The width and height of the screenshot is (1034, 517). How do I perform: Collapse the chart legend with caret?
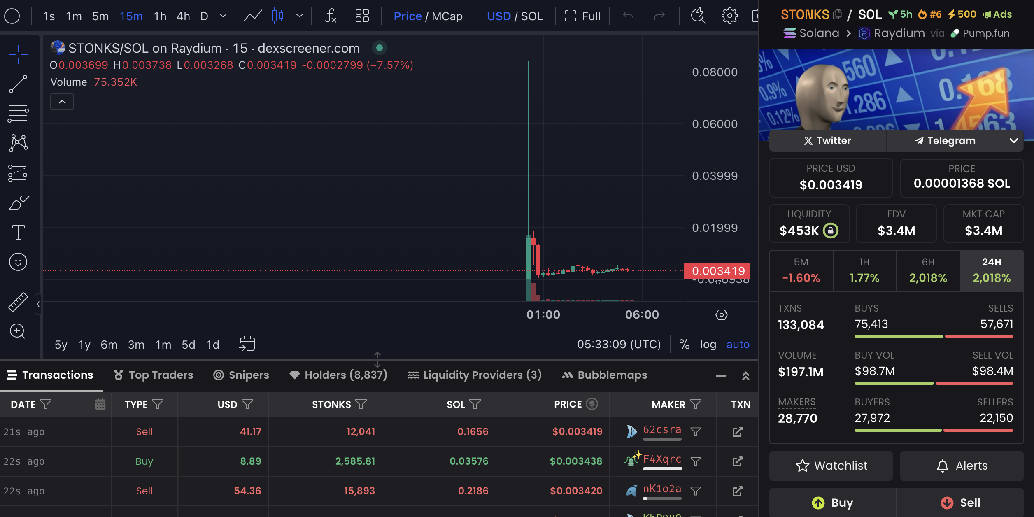pos(62,102)
